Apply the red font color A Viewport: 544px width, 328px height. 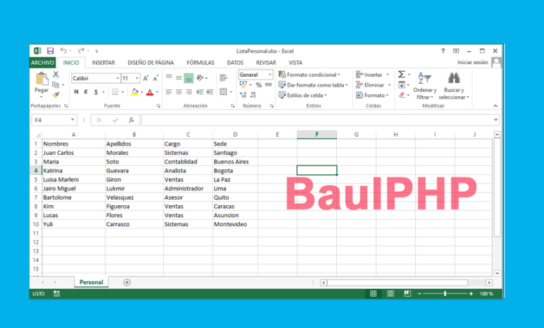click(x=150, y=92)
